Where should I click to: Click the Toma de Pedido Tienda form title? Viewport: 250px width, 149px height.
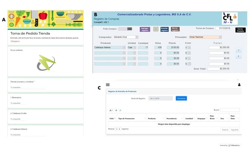[x=30, y=33]
